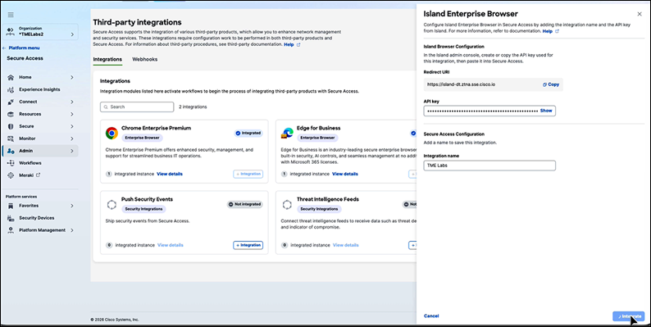
Task: Add integration for Push Security Events
Action: 248,245
